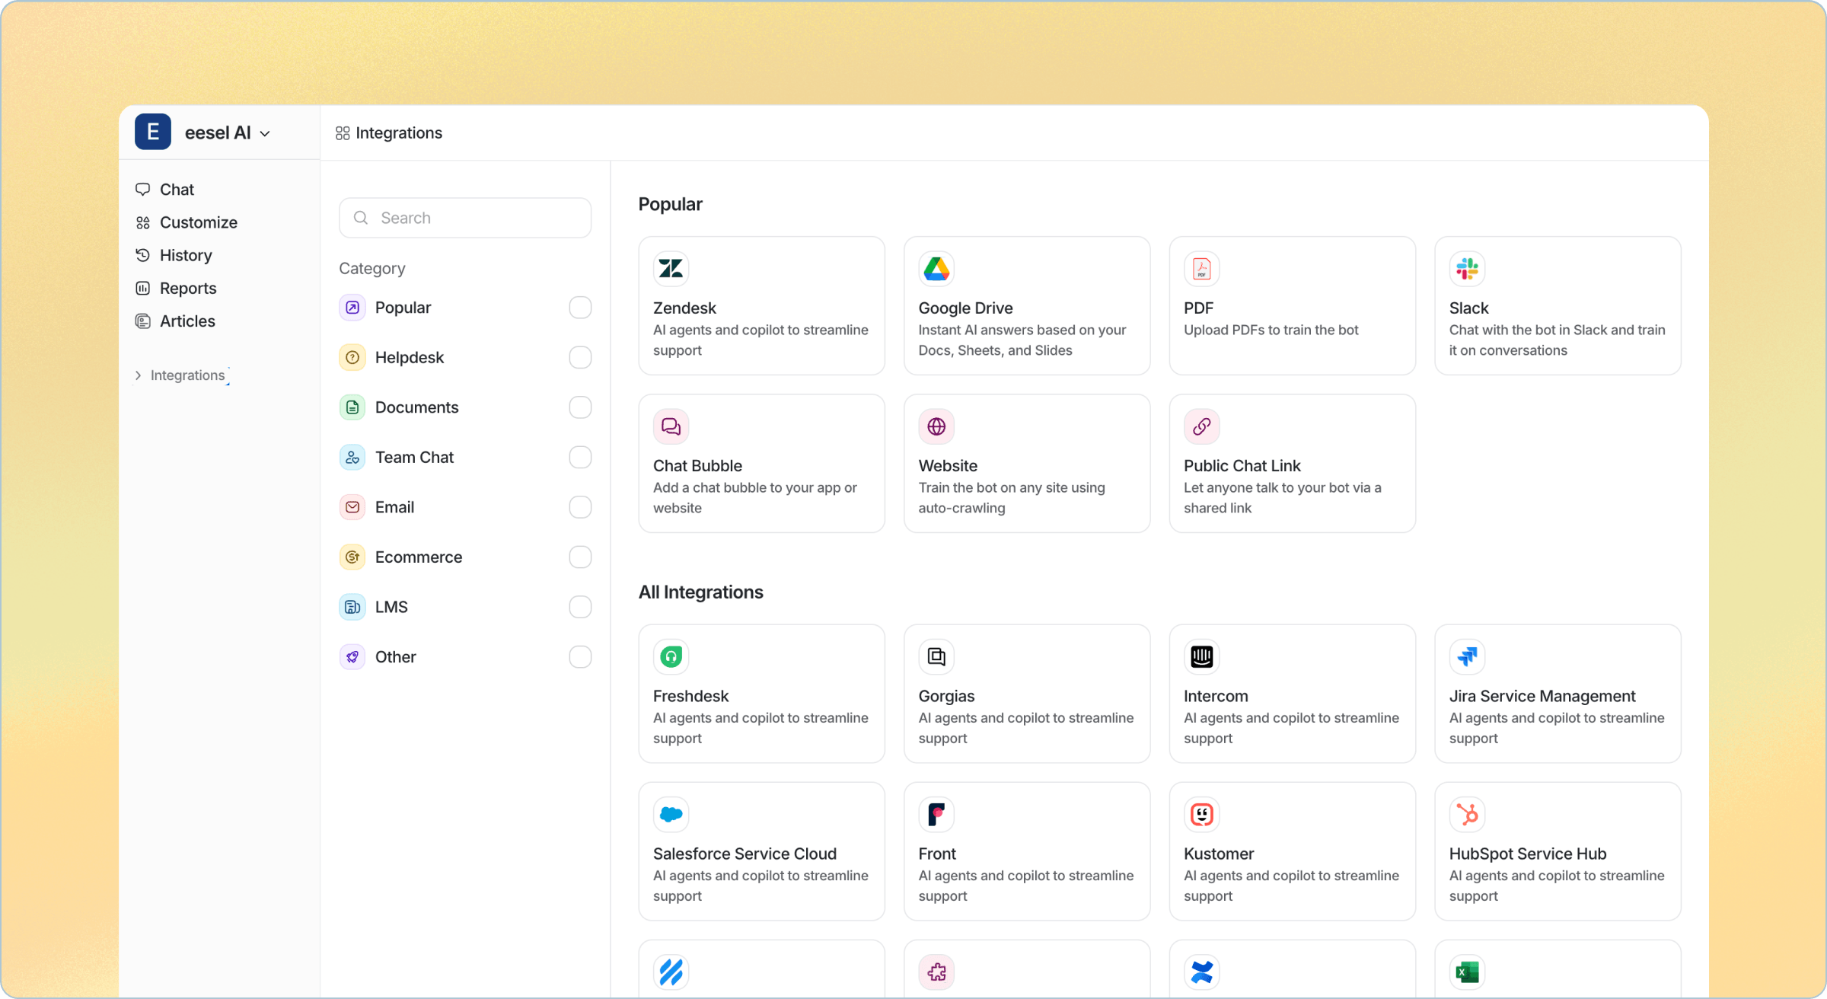Click the Helpdesk category icon

coord(352,357)
